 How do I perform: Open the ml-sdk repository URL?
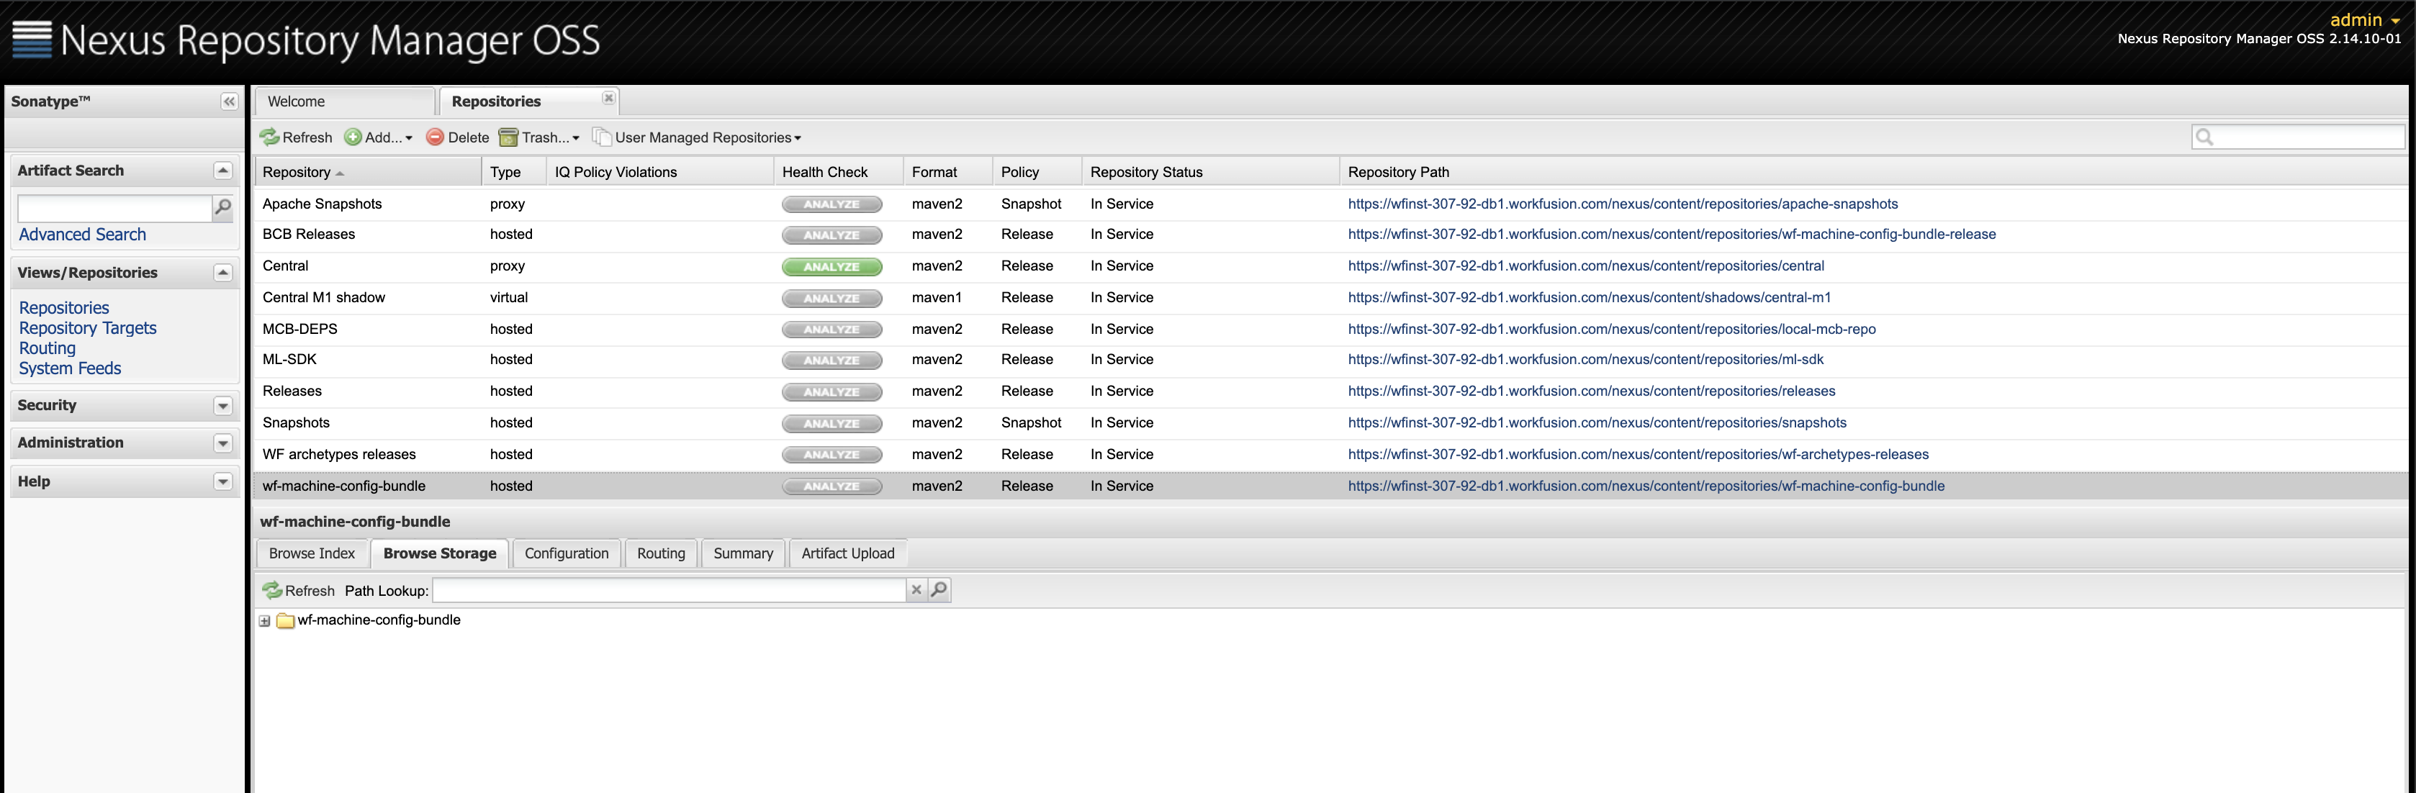pos(1586,360)
